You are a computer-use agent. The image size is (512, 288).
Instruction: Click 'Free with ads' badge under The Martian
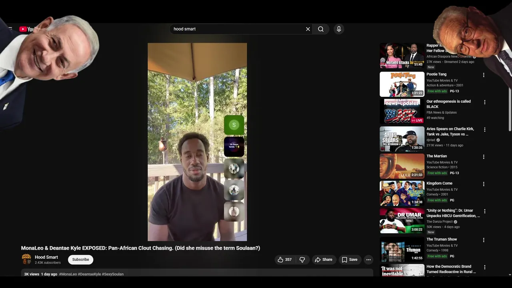click(437, 173)
